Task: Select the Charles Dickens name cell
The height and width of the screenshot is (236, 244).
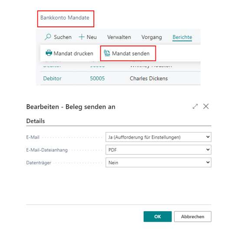Action: coord(149,78)
